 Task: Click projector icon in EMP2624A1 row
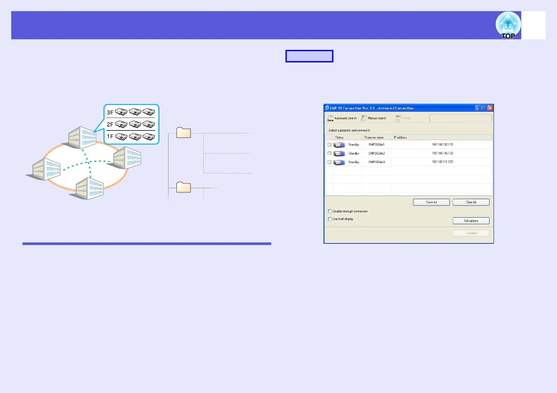pyautogui.click(x=339, y=145)
